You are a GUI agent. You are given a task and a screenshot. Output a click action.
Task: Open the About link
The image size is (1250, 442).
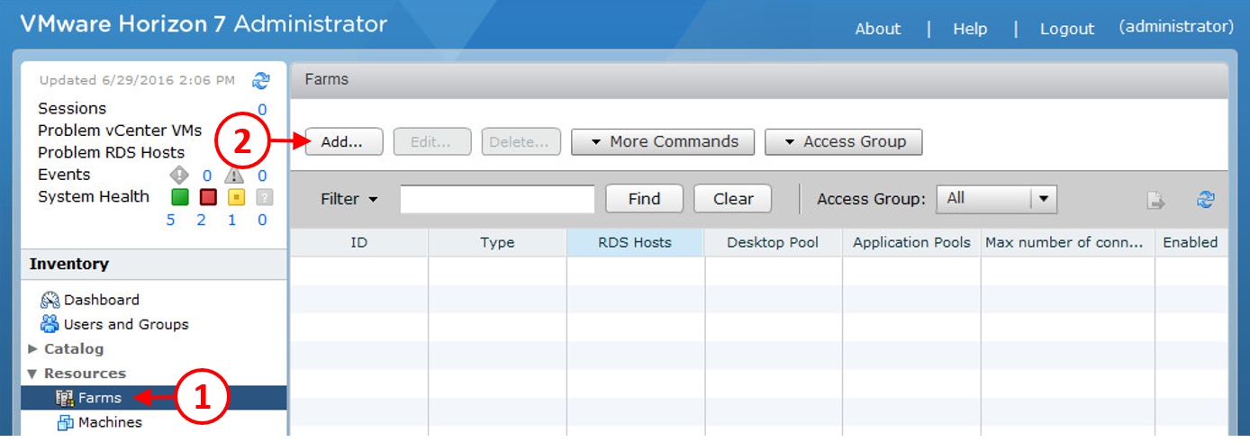[x=878, y=29]
